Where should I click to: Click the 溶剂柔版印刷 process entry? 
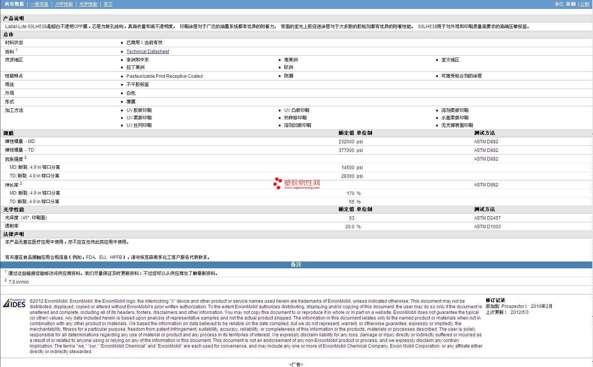tap(455, 110)
